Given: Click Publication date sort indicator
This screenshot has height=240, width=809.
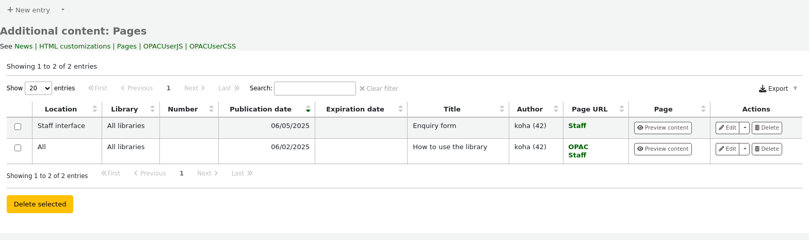Looking at the screenshot, I should pyautogui.click(x=308, y=109).
